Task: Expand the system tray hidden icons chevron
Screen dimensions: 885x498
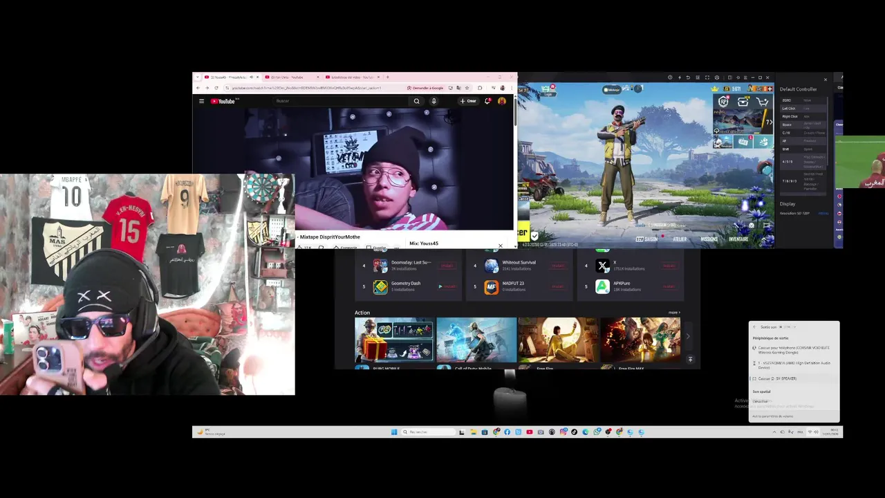Action: coord(774,432)
